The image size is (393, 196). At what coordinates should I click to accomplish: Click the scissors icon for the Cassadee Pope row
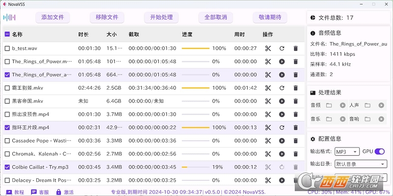pyautogui.click(x=268, y=141)
